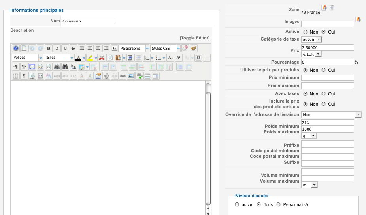The height and width of the screenshot is (215, 366).
Task: Open the Paragraphe format dropdown
Action: click(x=134, y=48)
